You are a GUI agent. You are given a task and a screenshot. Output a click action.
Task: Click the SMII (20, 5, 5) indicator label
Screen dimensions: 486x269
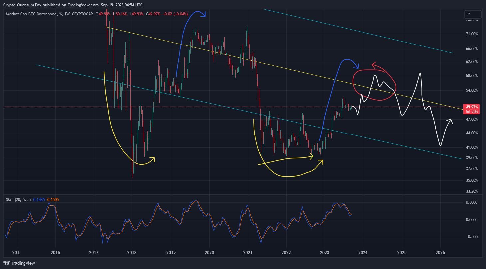coord(18,199)
